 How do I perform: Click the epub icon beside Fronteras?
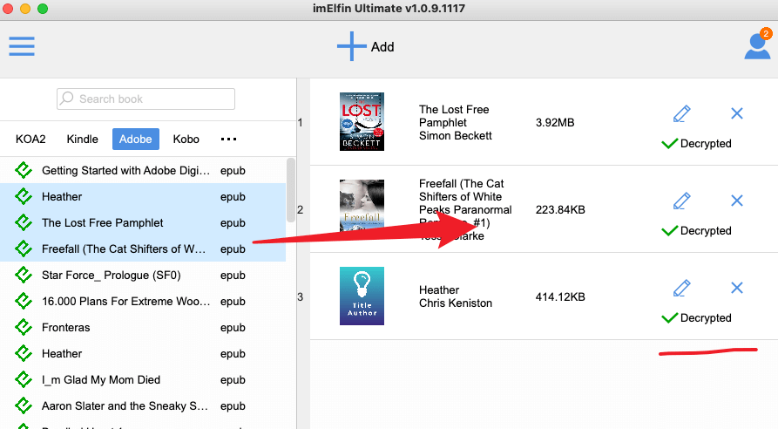[24, 327]
